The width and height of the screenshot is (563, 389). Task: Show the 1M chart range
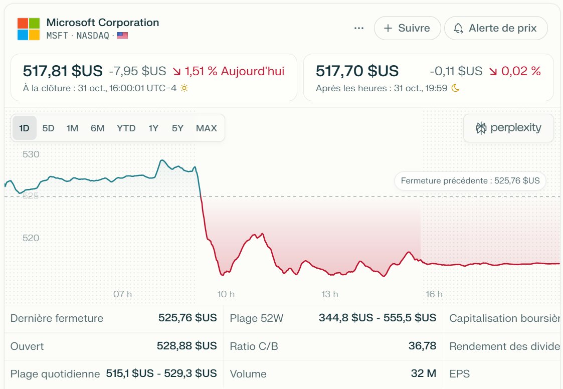pos(72,128)
